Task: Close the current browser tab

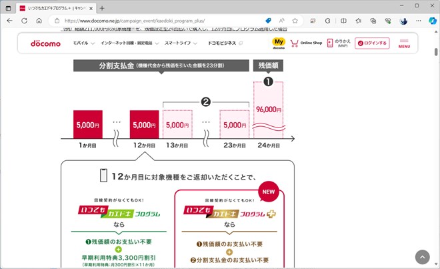Action: click(x=91, y=9)
